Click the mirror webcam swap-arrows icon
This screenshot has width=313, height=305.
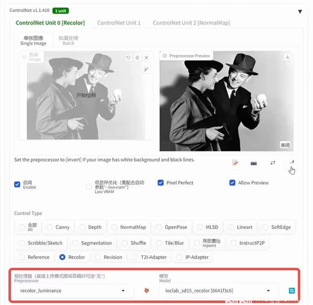click(273, 163)
